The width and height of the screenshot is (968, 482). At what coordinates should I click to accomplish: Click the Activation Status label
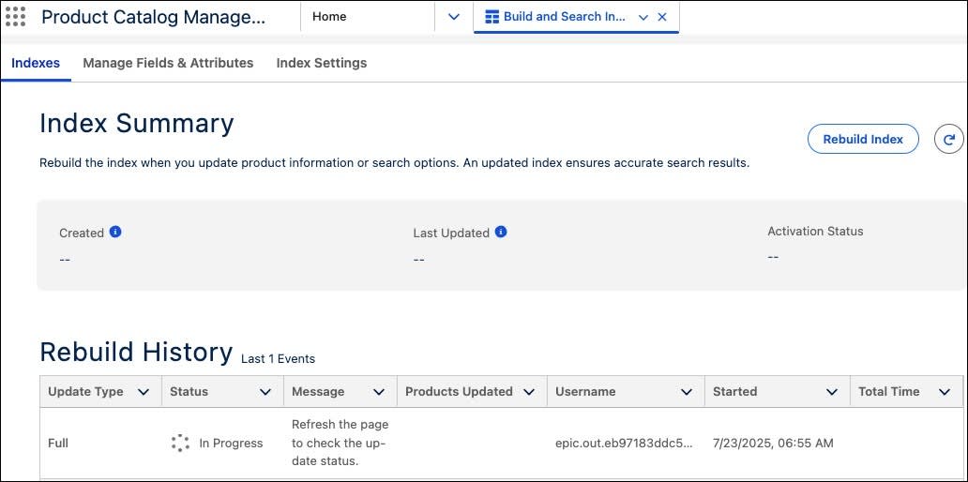(815, 232)
